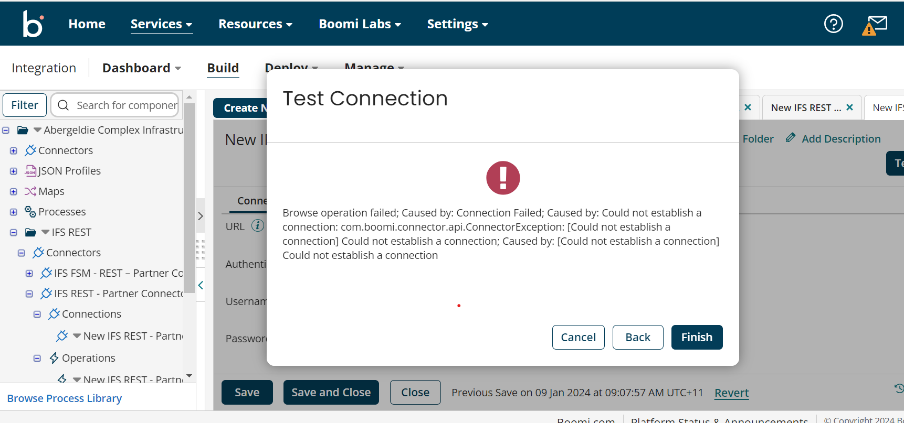The width and height of the screenshot is (904, 423).
Task: Click the right chevron panel toggle
Action: point(201,216)
